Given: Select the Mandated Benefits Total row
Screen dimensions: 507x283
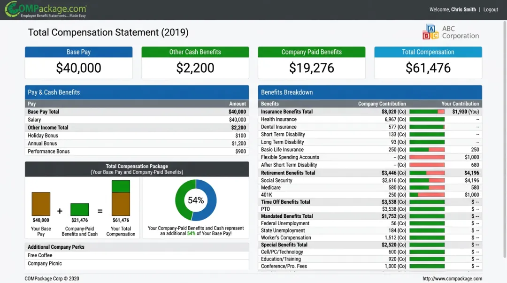Looking at the screenshot, I should 370,216.
